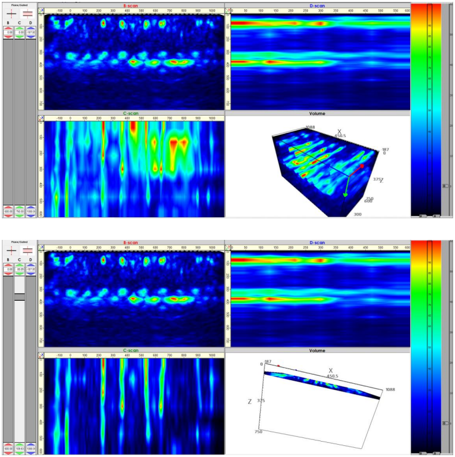Increase B start value, upper panel red up arrow

pyautogui.click(x=8, y=28)
